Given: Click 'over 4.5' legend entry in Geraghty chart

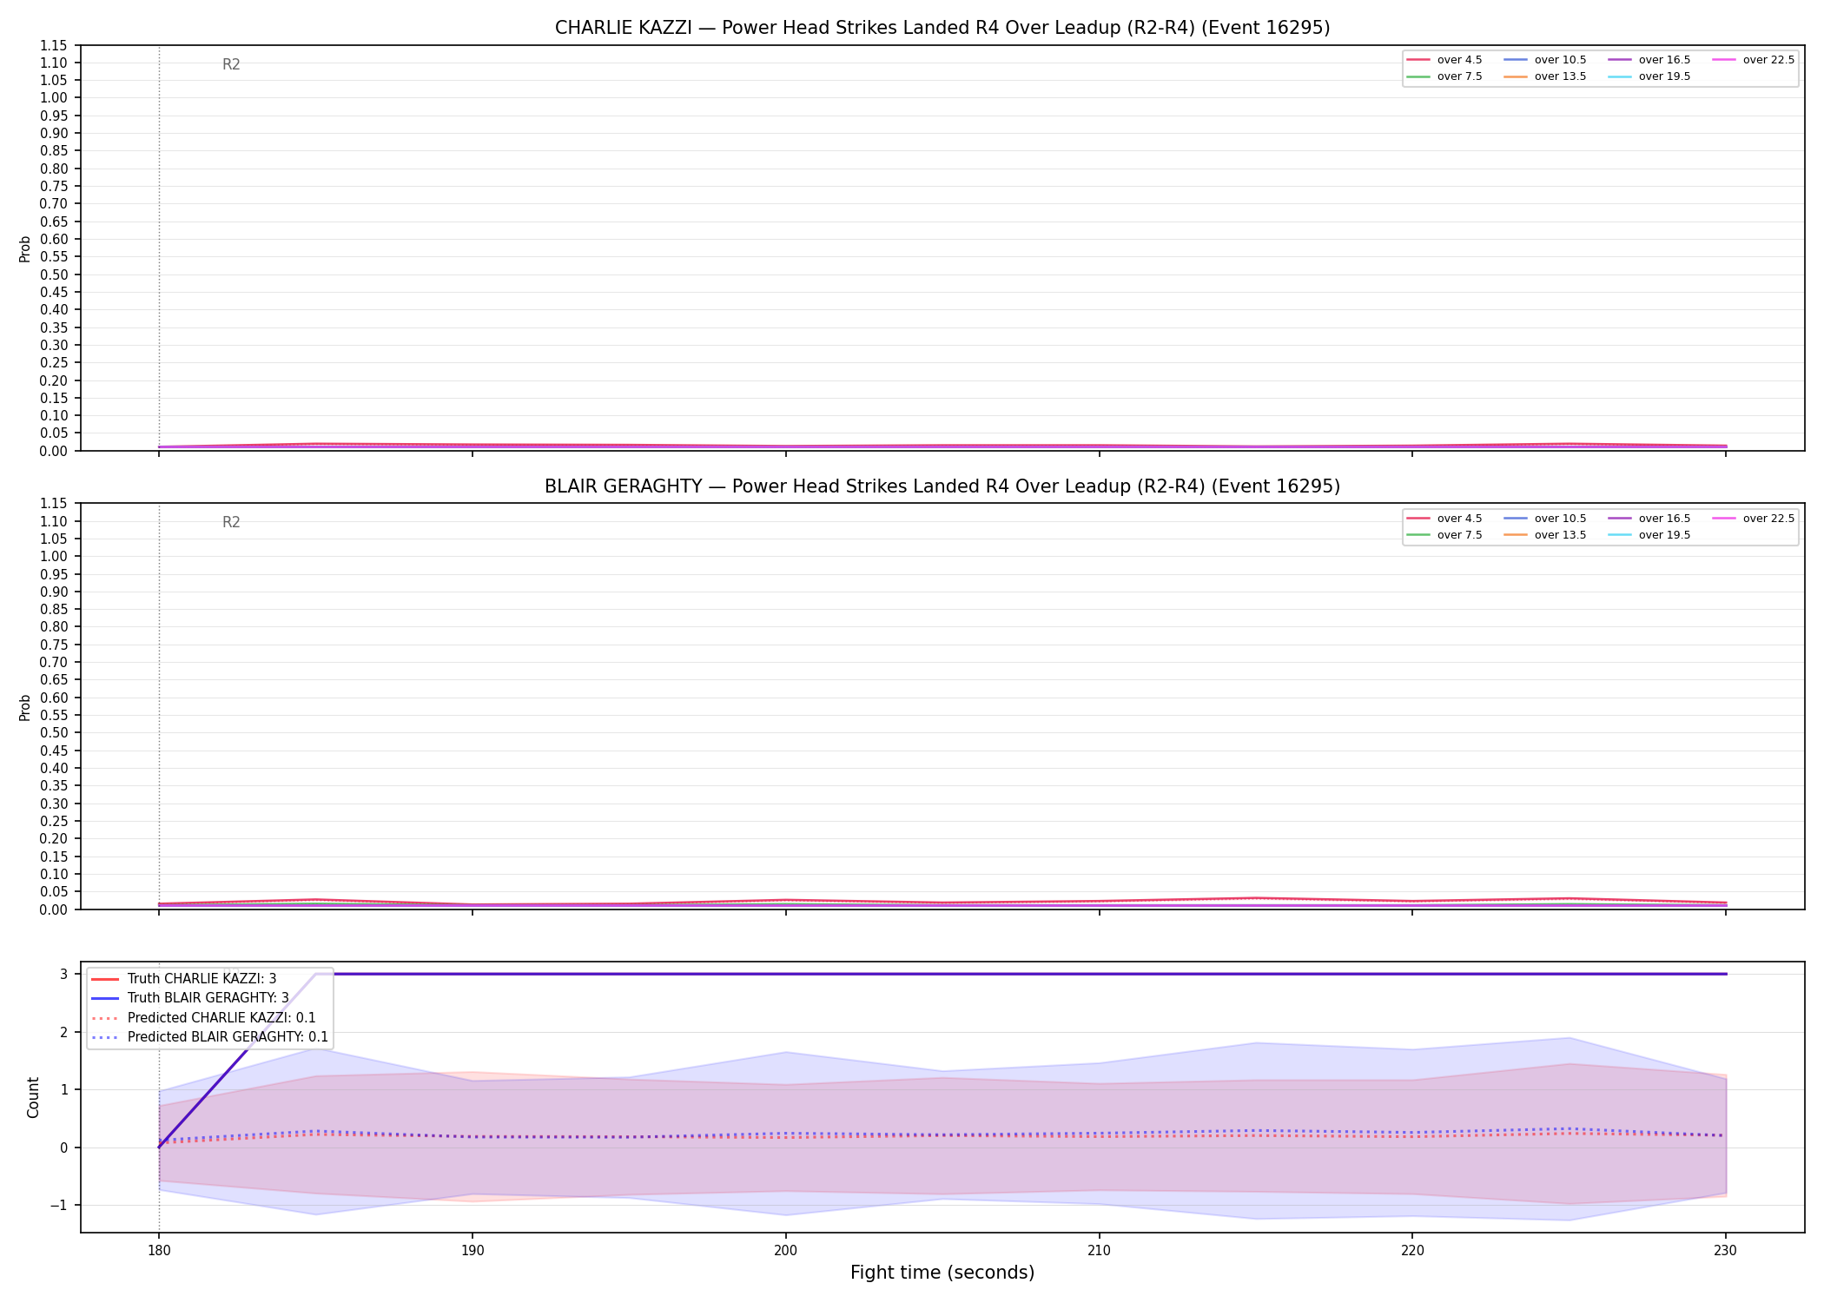Looking at the screenshot, I should 1444,519.
